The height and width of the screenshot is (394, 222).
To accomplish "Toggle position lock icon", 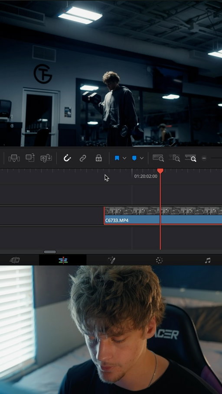I will (x=99, y=158).
